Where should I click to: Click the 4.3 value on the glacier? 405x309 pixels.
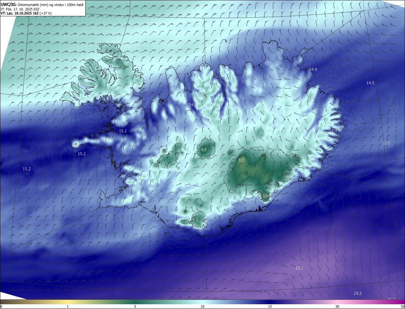pos(204,149)
